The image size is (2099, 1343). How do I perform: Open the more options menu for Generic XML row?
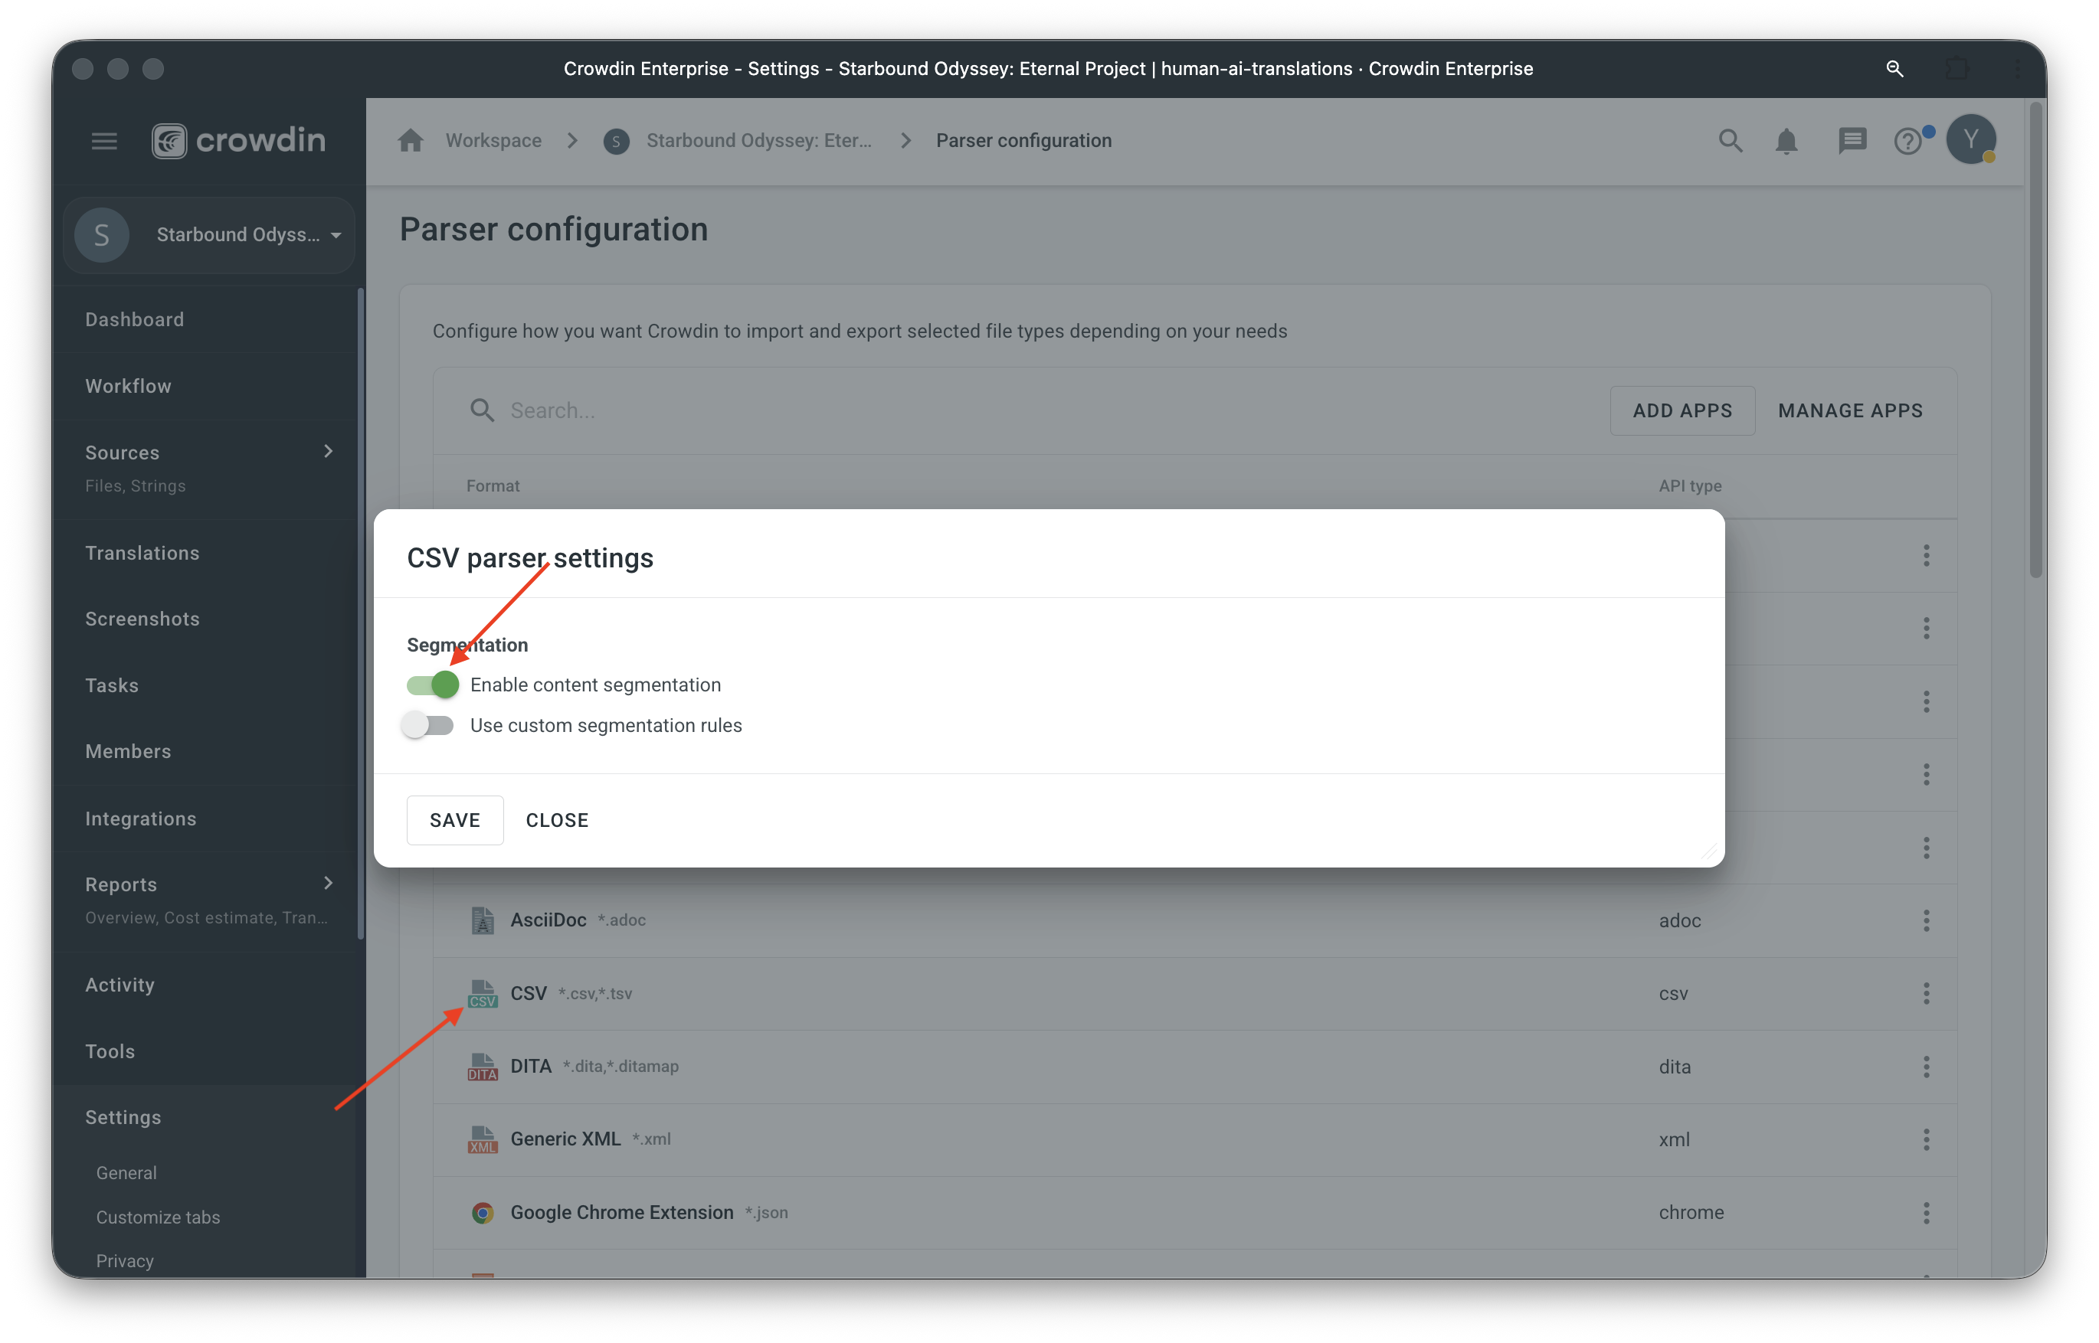pyautogui.click(x=1925, y=1139)
